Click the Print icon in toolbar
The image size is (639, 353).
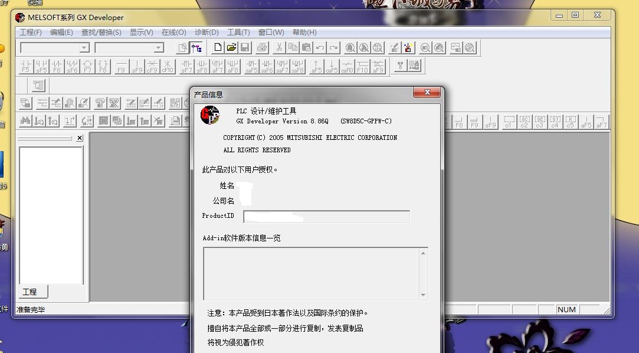262,48
